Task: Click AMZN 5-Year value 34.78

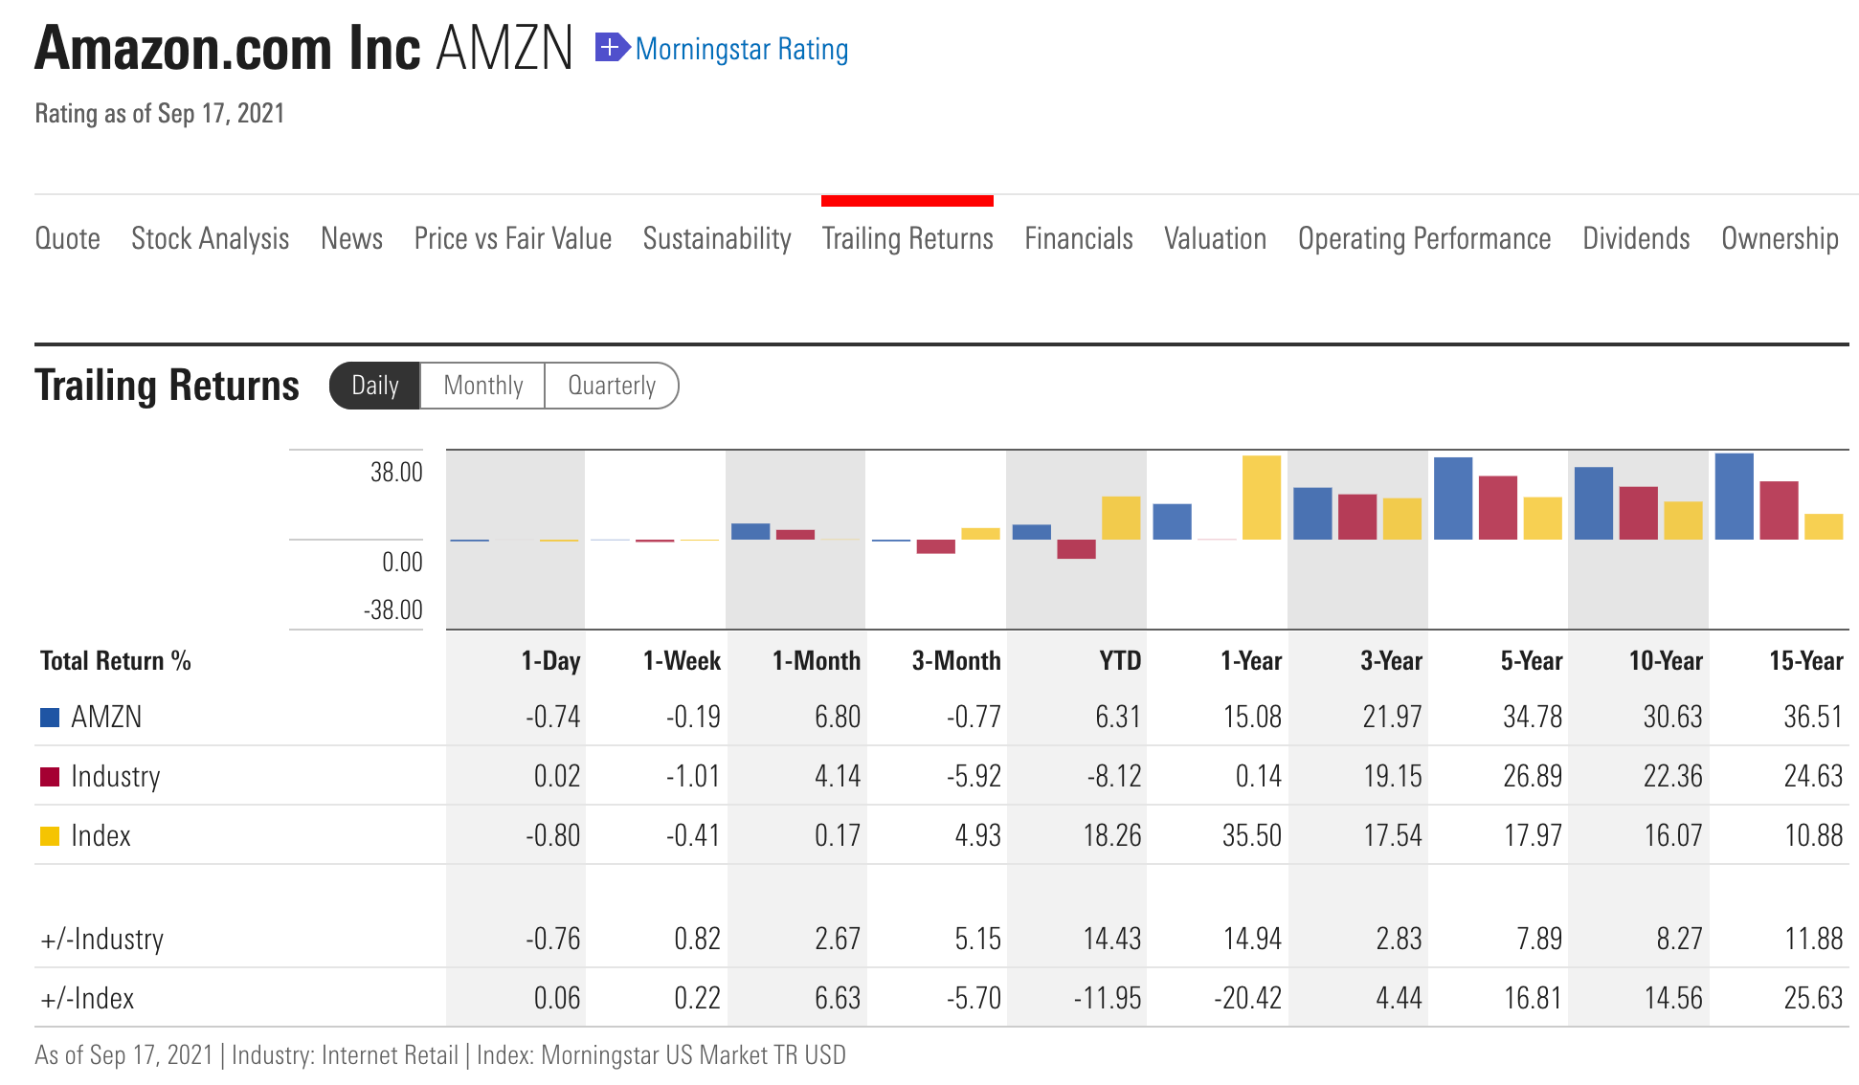Action: [1533, 717]
